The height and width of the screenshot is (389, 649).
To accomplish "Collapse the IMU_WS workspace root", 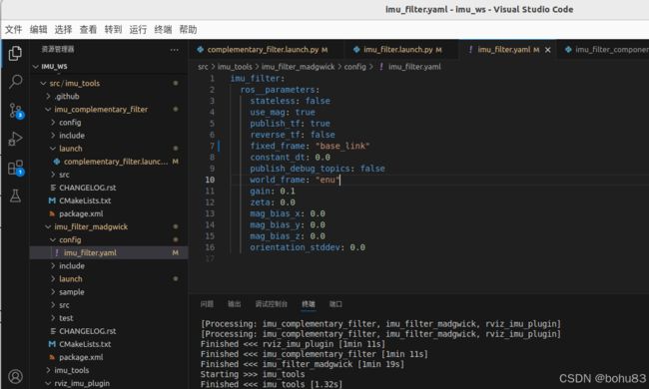I will pos(36,66).
